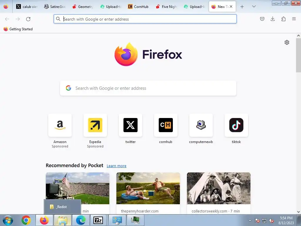Close the New Tab tab
Image resolution: width=301 pixels, height=226 pixels.
click(231, 6)
